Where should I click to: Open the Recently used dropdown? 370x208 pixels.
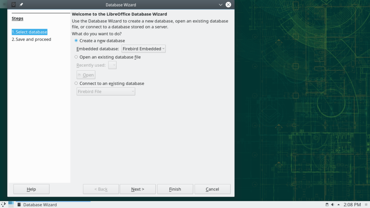112,65
